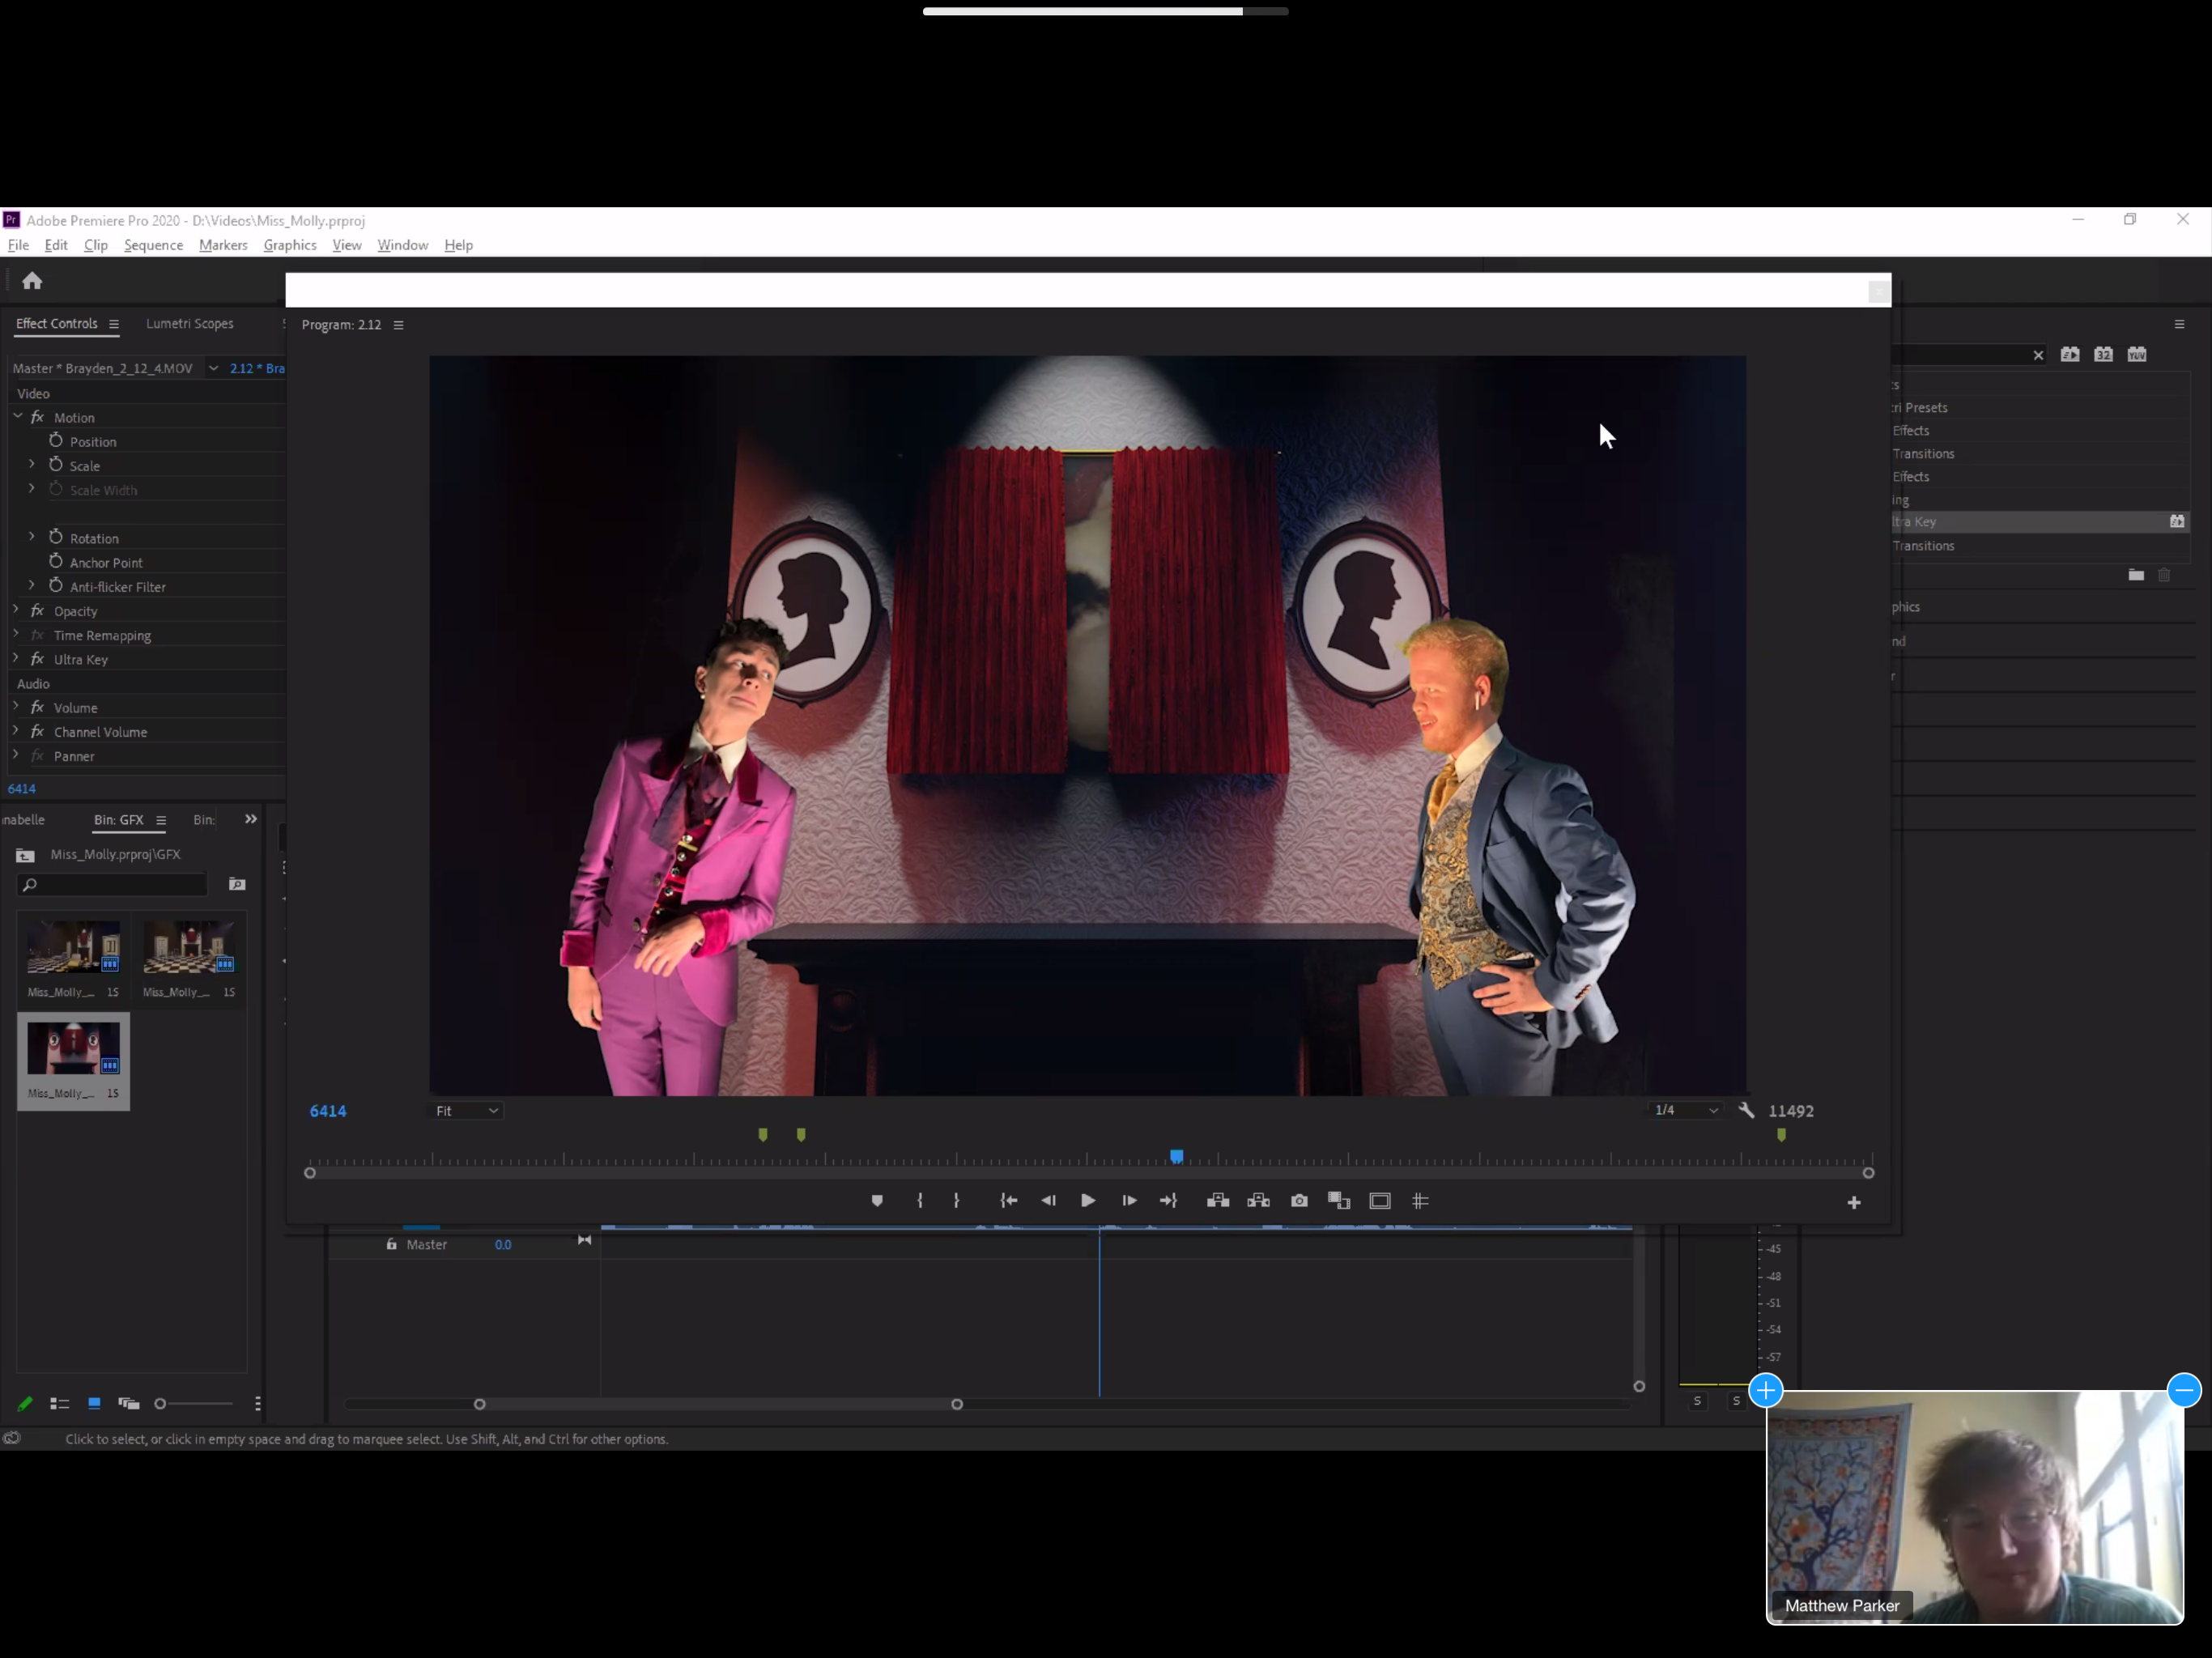Click the Mark In button

[920, 1201]
